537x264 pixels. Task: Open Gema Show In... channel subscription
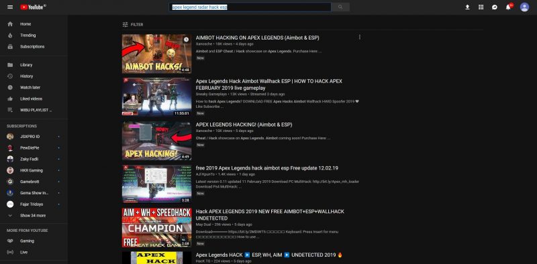coord(34,193)
